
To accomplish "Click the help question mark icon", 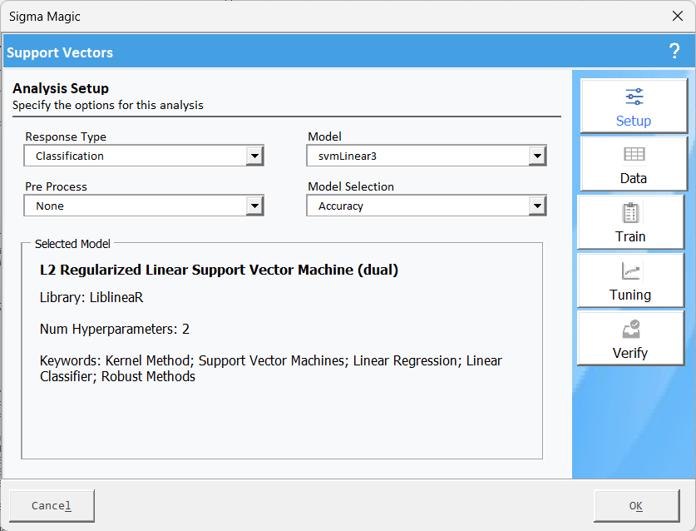I will click(x=674, y=52).
